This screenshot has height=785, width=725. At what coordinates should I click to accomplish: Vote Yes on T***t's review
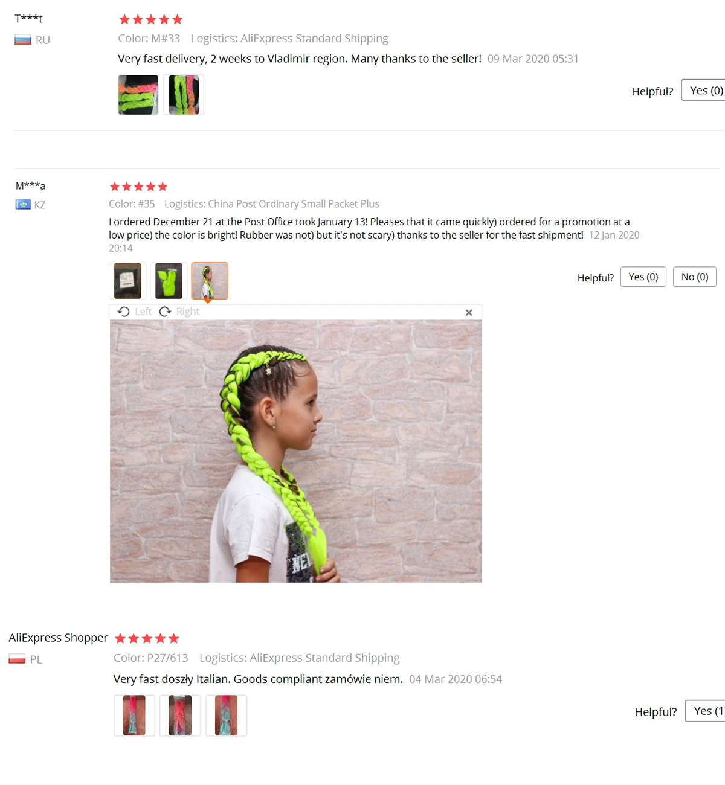[x=703, y=90]
